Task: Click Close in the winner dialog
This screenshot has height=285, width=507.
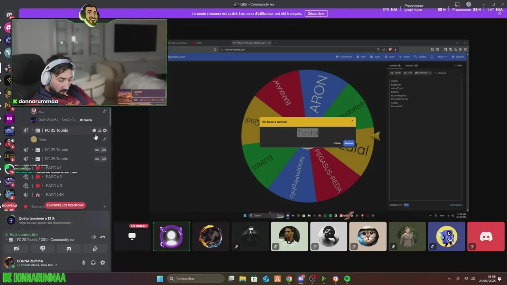Action: tap(337, 143)
